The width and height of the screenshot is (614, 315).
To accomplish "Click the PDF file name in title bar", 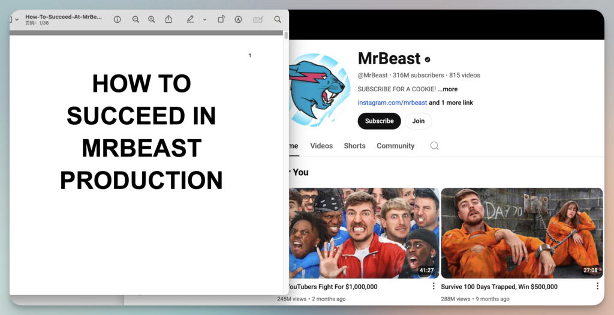I will pos(64,17).
